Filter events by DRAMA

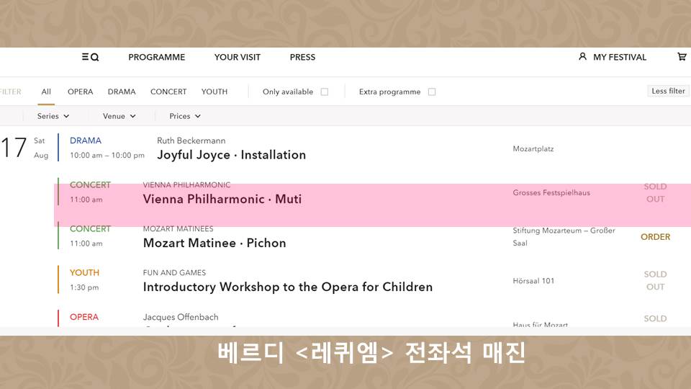[x=122, y=91]
